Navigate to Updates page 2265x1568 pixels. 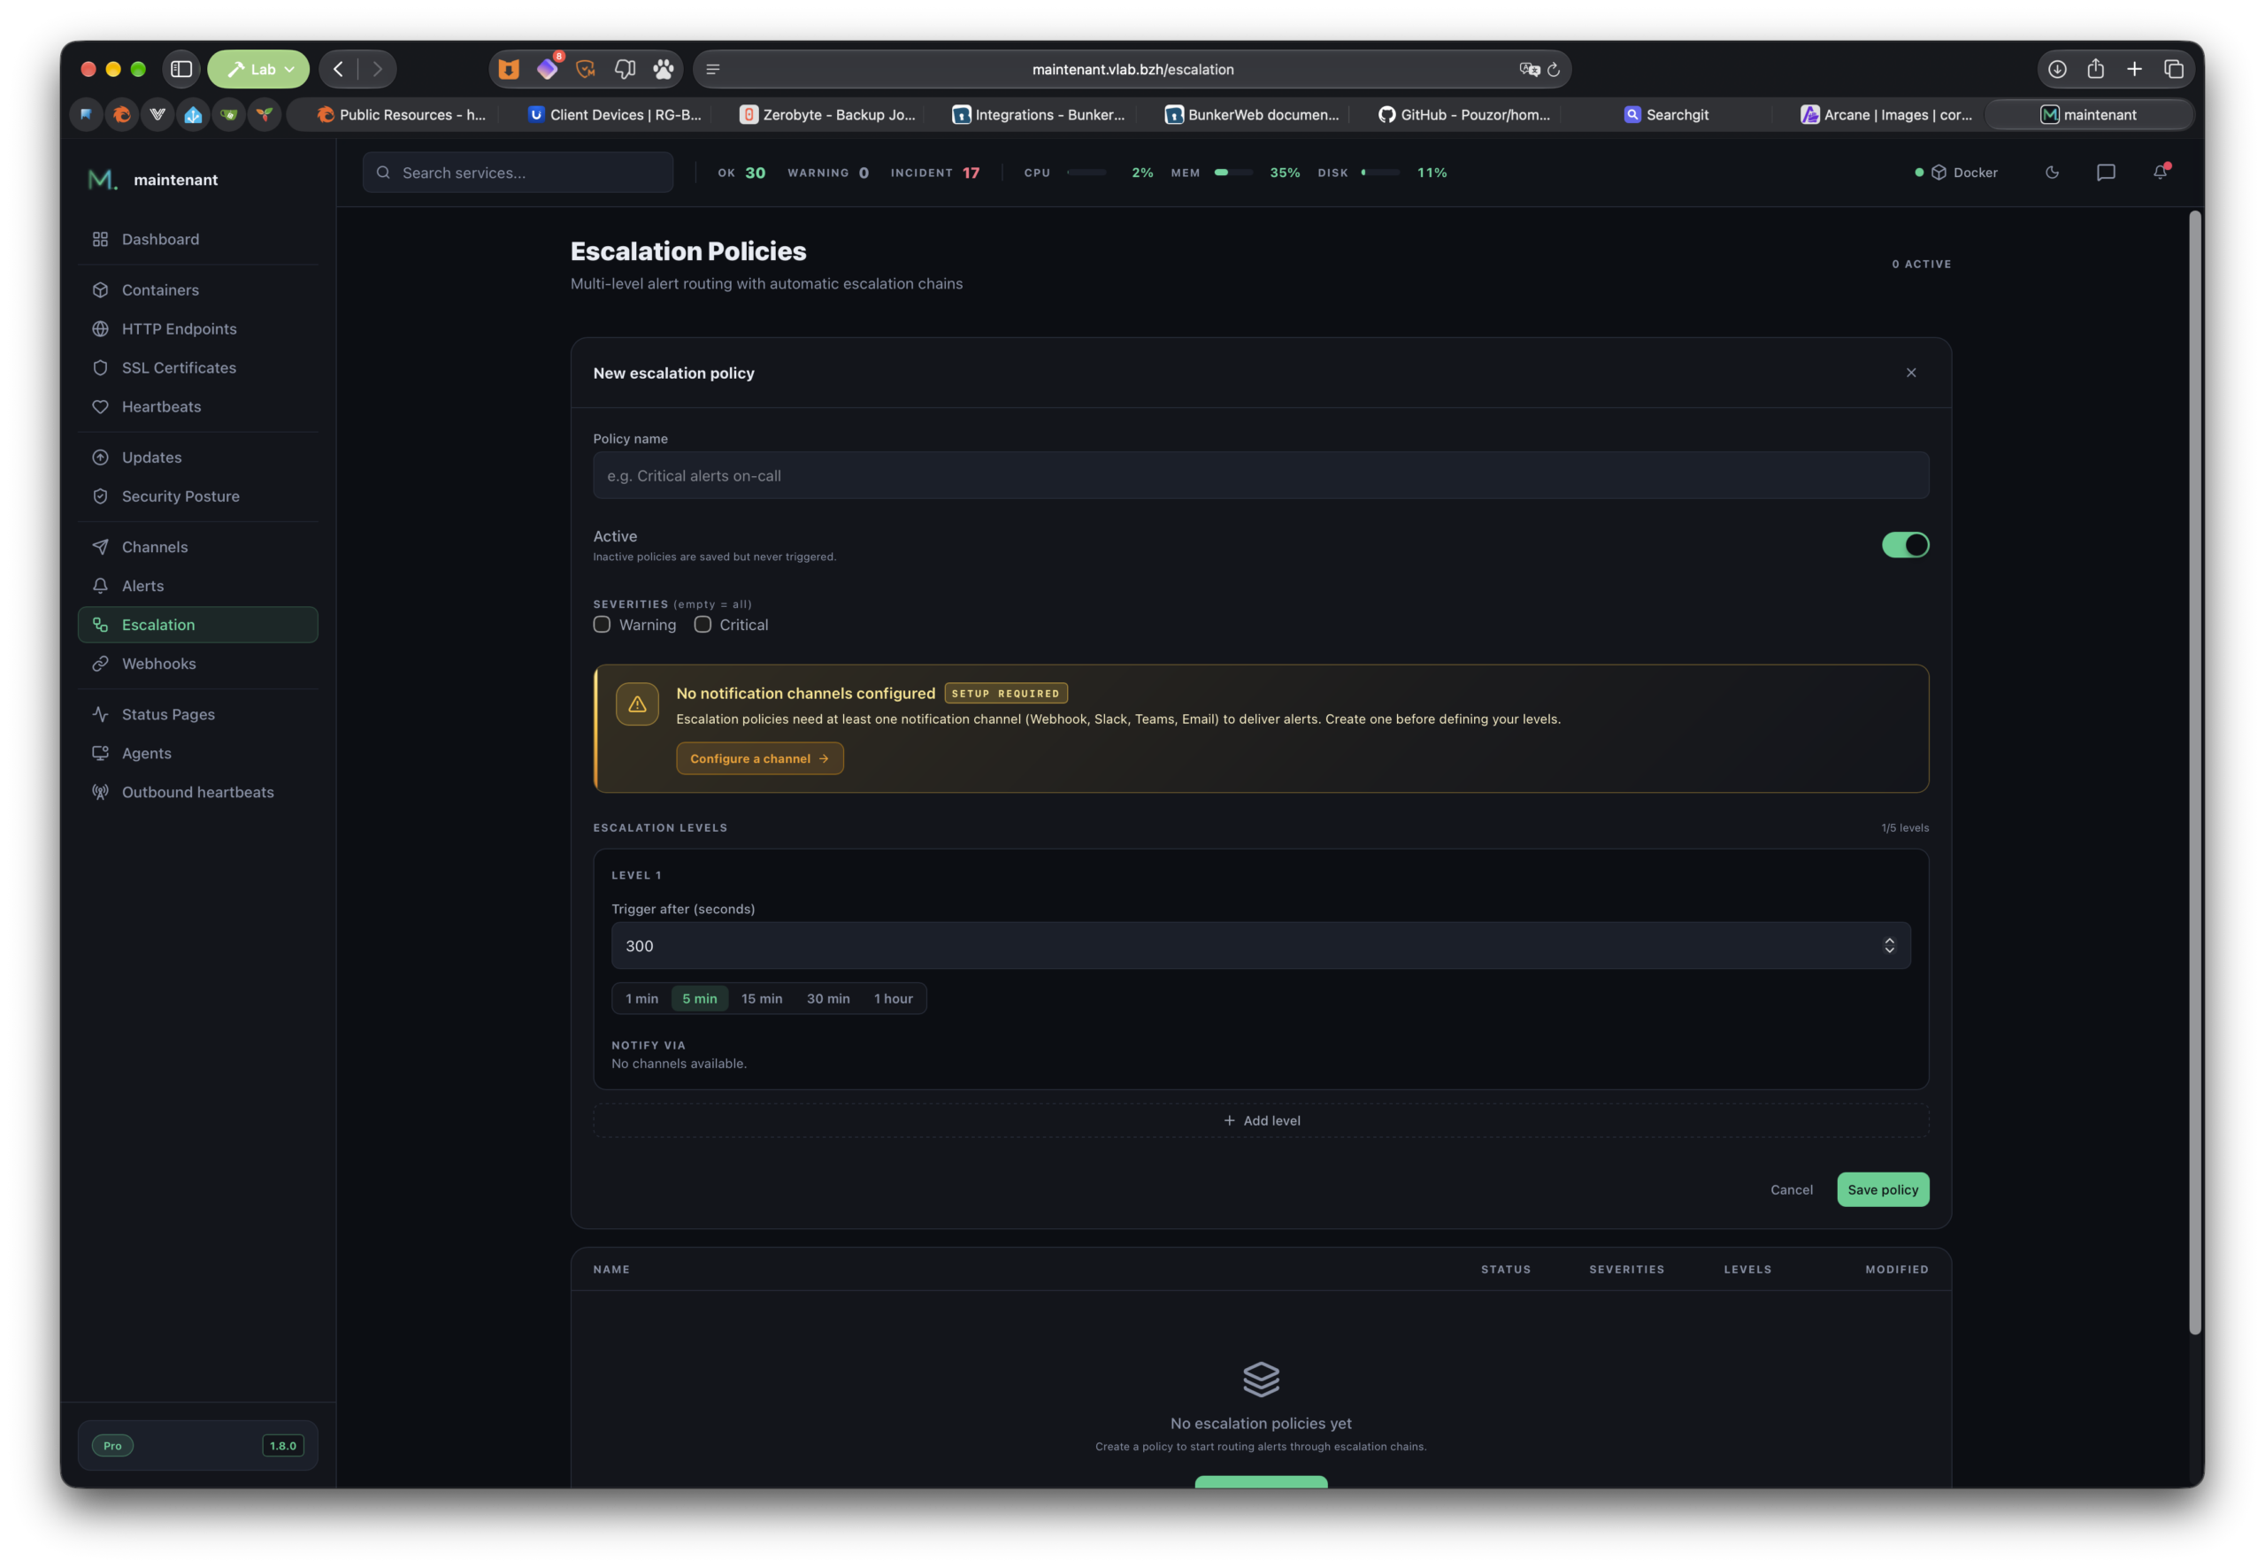[x=197, y=457]
